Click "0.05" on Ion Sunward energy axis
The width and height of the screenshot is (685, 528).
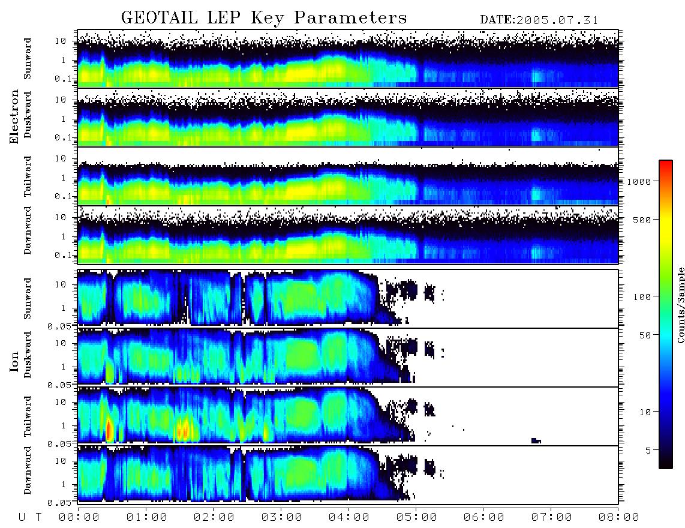[59, 326]
